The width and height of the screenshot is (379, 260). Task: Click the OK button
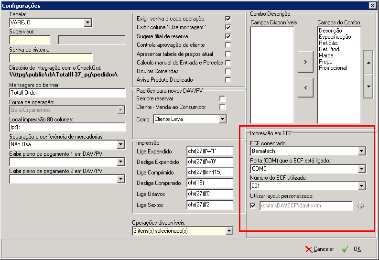(351, 249)
